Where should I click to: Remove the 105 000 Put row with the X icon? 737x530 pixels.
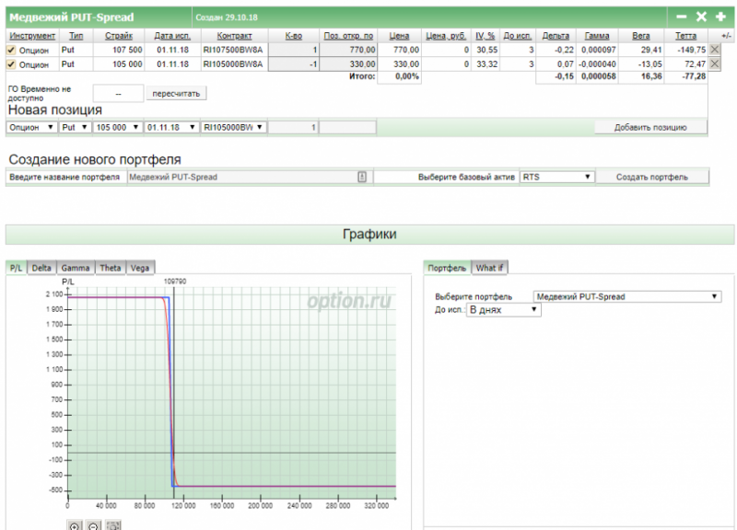pos(715,63)
